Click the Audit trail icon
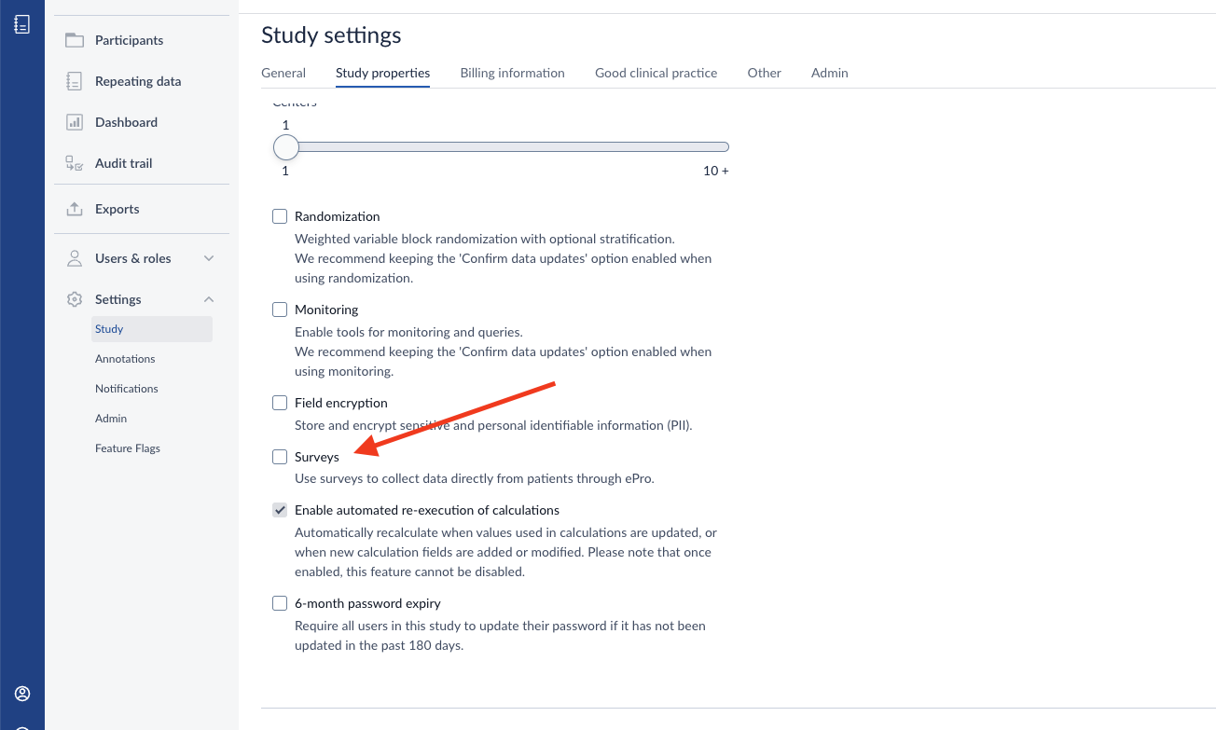Image resolution: width=1216 pixels, height=730 pixels. pos(74,163)
